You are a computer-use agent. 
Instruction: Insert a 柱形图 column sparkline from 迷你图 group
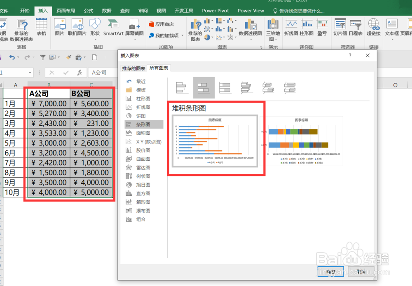pos(307,27)
